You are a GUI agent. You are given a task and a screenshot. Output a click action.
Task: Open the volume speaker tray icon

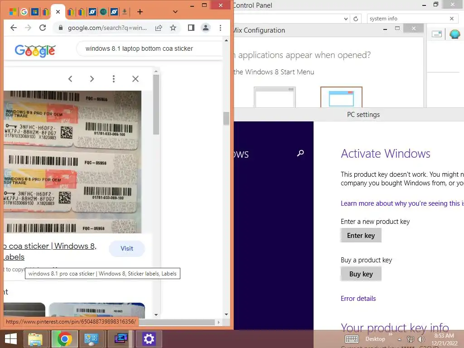click(x=421, y=339)
